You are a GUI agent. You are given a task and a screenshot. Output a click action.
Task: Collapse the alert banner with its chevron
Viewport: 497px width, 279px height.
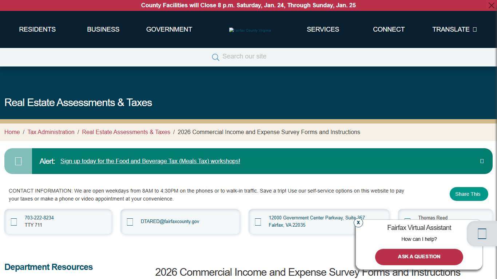pyautogui.click(x=482, y=161)
